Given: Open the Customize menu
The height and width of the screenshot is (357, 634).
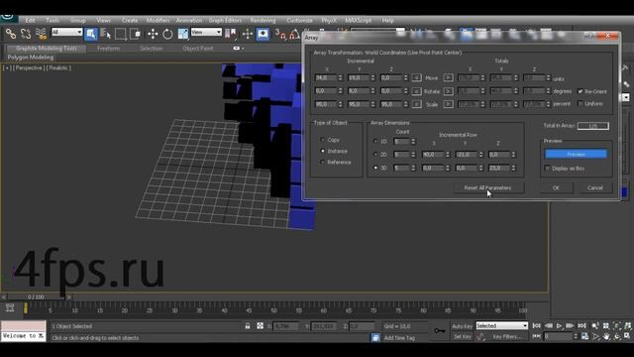Looking at the screenshot, I should click(299, 20).
